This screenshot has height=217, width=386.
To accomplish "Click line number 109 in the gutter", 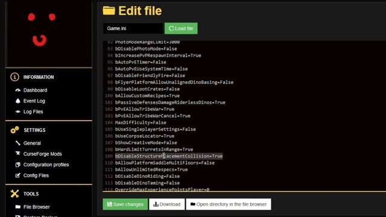I will [x=109, y=156].
